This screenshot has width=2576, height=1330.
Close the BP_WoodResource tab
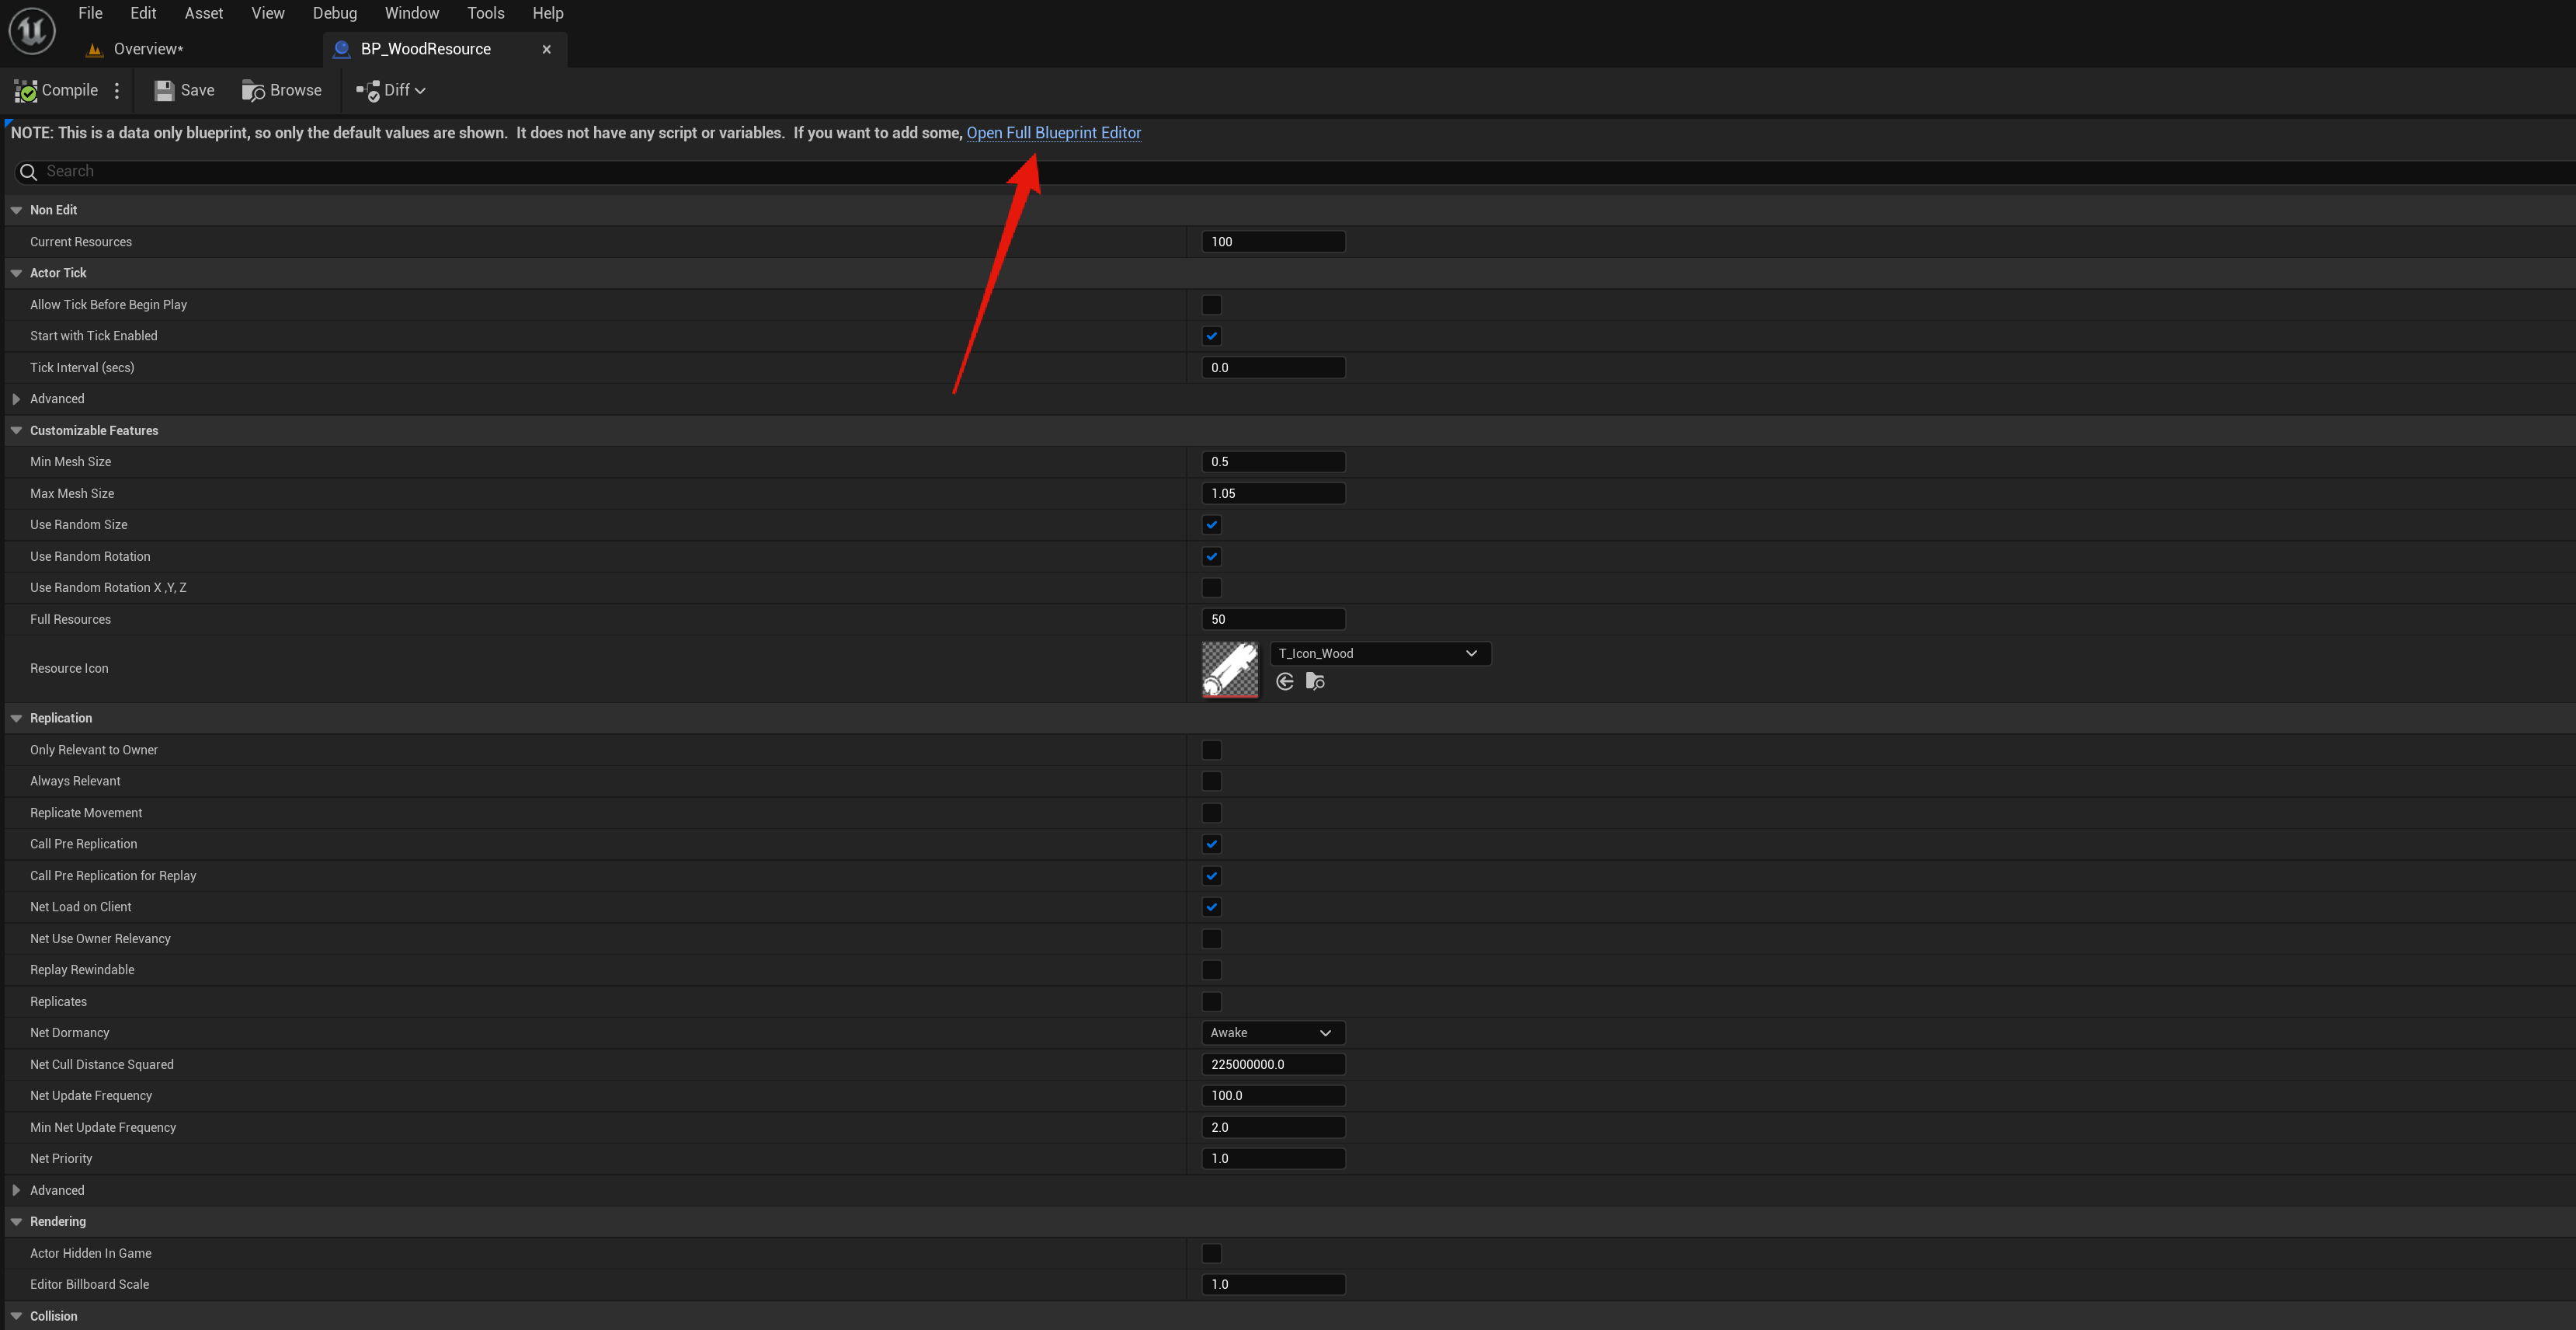pos(546,49)
